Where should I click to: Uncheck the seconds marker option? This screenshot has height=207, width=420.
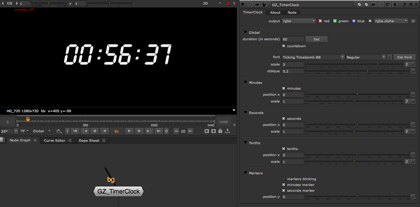pyautogui.click(x=283, y=191)
